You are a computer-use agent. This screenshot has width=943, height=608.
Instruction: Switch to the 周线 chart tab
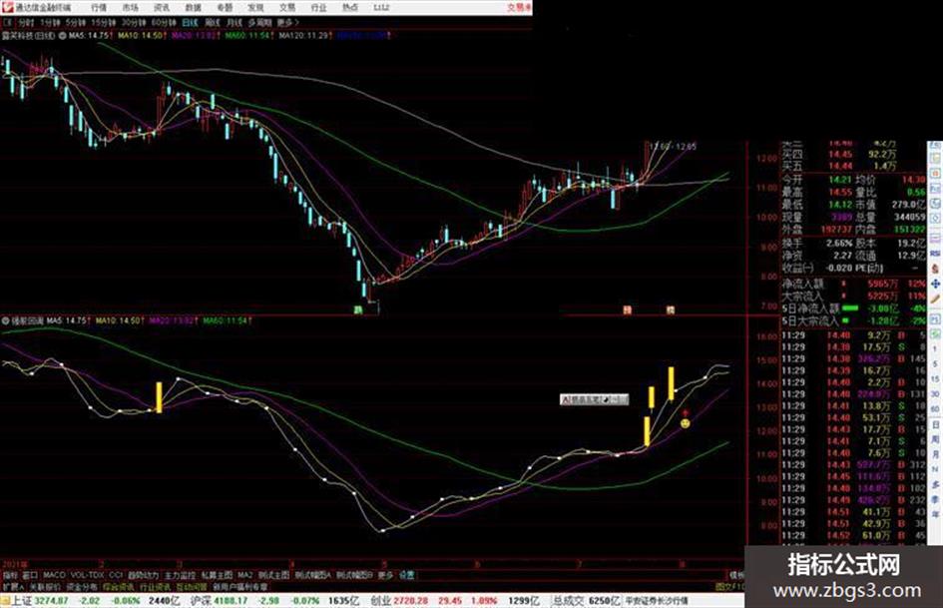pos(213,22)
